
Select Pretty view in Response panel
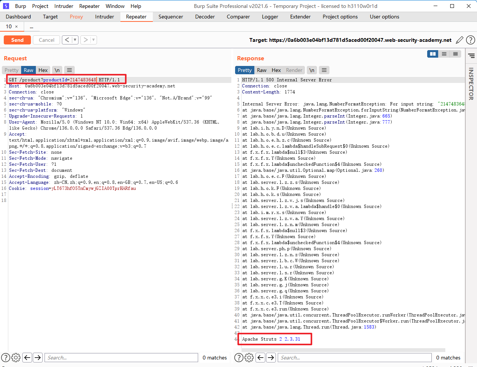[245, 70]
